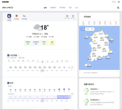Click the 기상청 logo beside 시간대별 heading
Image resolution: width=122 pixels, height=110 pixels.
point(8,55)
